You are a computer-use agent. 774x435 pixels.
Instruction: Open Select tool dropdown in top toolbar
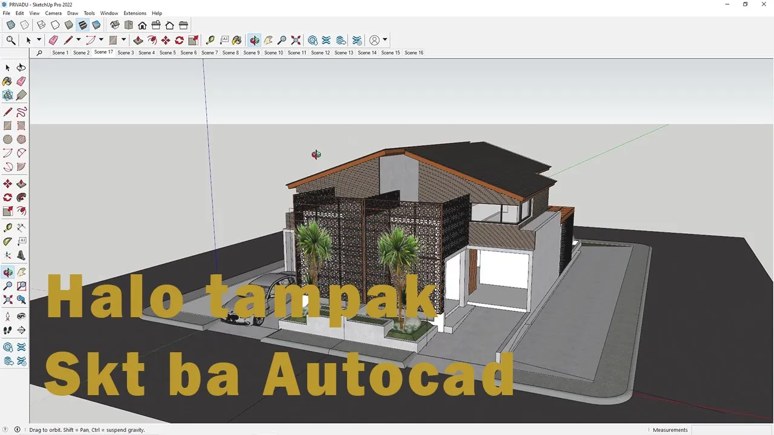coord(39,40)
